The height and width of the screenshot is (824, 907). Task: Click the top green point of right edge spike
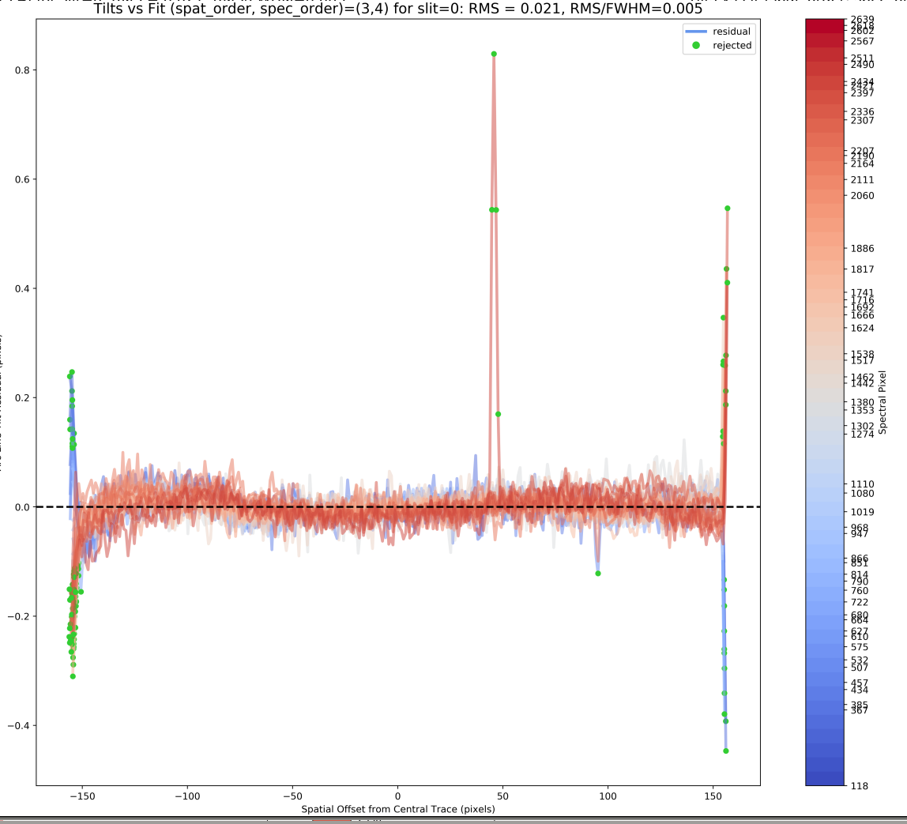728,208
